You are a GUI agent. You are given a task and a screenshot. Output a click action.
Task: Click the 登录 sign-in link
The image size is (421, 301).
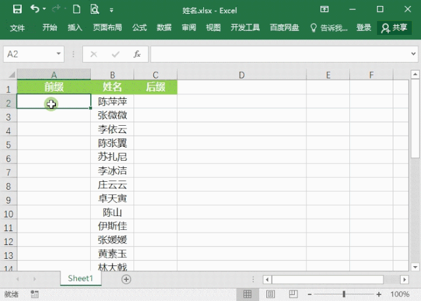pyautogui.click(x=364, y=28)
